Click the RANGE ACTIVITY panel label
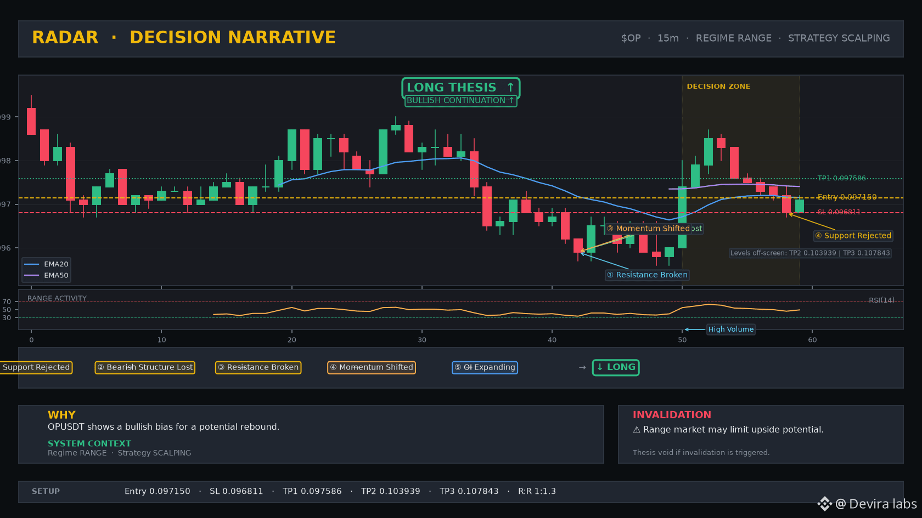Viewport: 922px width, 518px height. point(57,298)
